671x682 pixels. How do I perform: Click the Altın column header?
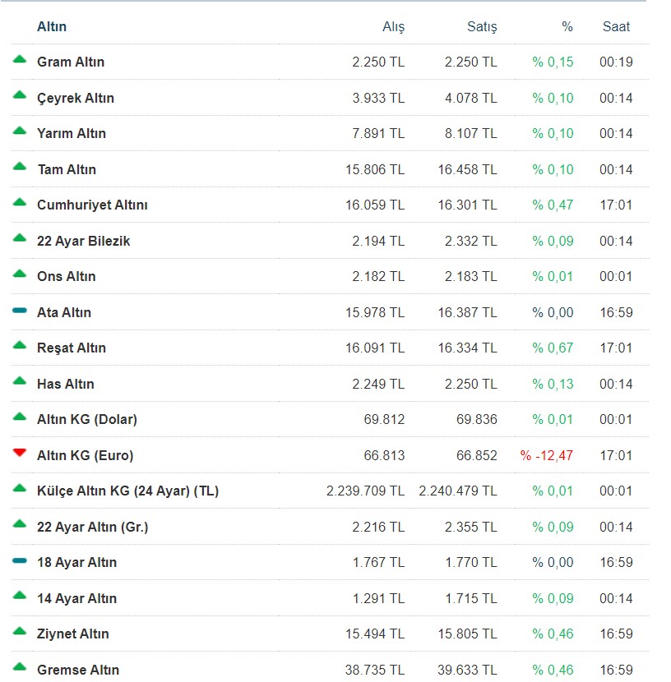pyautogui.click(x=52, y=26)
